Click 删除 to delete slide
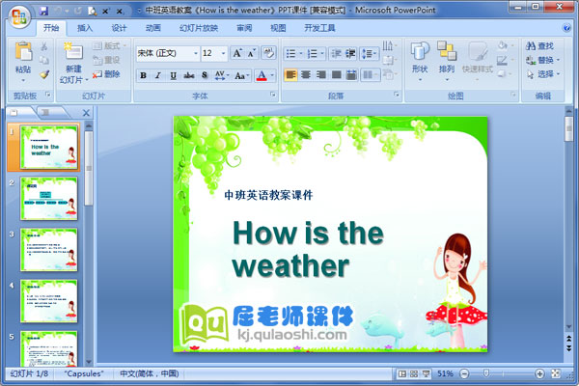This screenshot has height=386, width=579. pos(106,74)
